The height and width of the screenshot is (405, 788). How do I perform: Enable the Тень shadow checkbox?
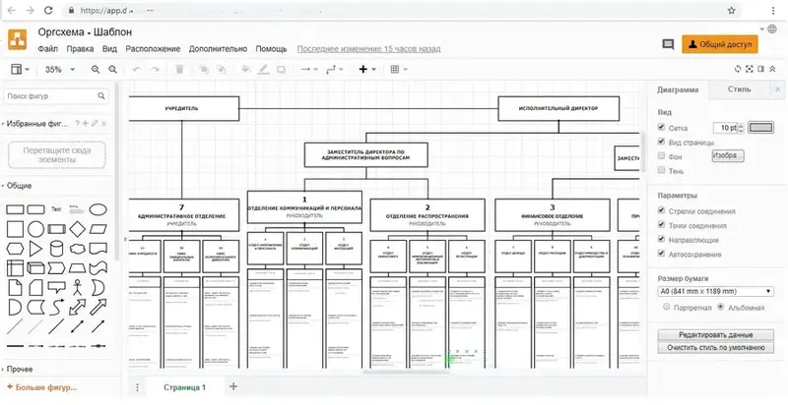[661, 170]
